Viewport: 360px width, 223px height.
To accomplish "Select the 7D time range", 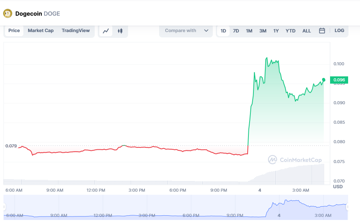I will [236, 31].
